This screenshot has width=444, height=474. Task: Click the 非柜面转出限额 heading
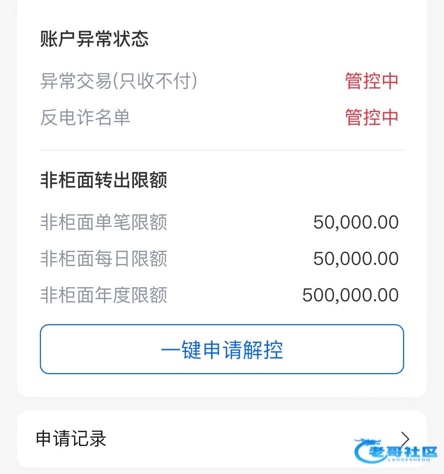pyautogui.click(x=104, y=180)
